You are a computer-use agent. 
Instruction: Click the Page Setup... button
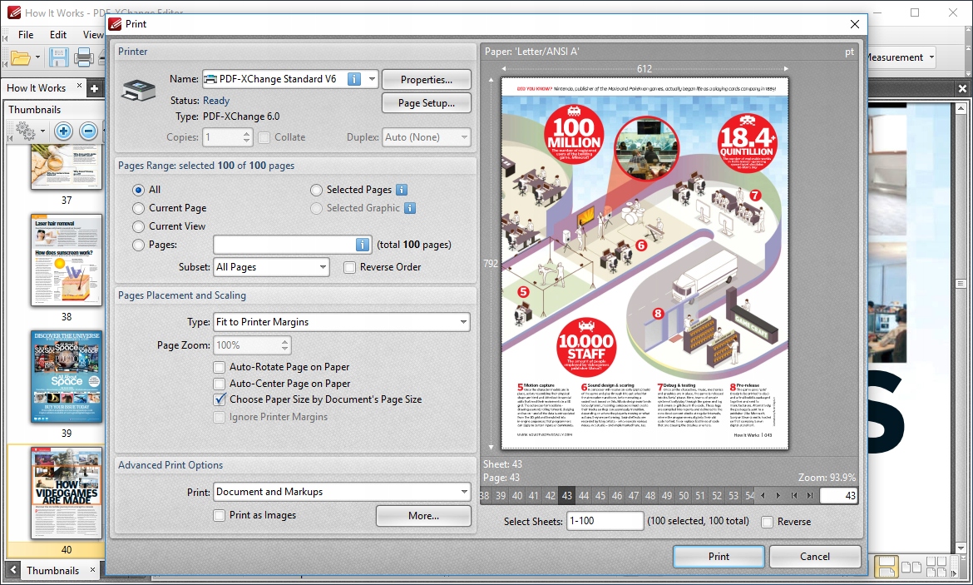pyautogui.click(x=426, y=103)
